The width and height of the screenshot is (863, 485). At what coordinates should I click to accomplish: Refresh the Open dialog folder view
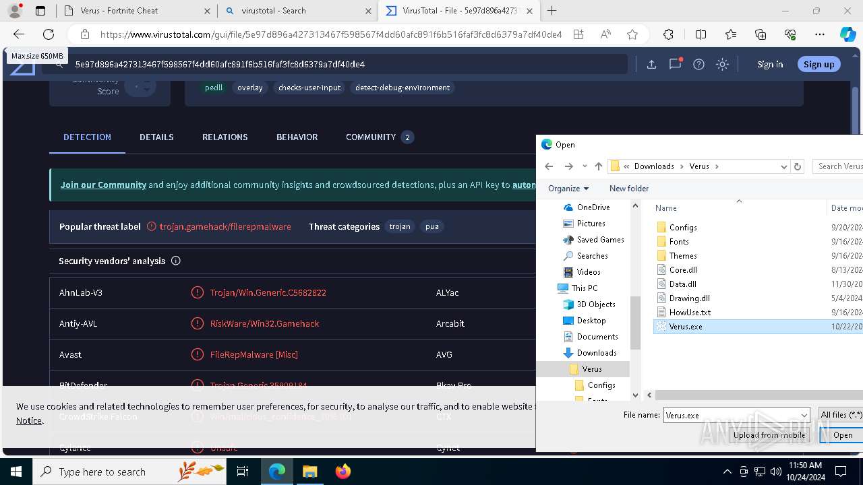(x=798, y=166)
